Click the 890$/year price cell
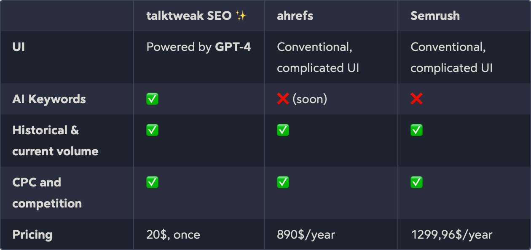The width and height of the screenshot is (531, 250). [306, 235]
